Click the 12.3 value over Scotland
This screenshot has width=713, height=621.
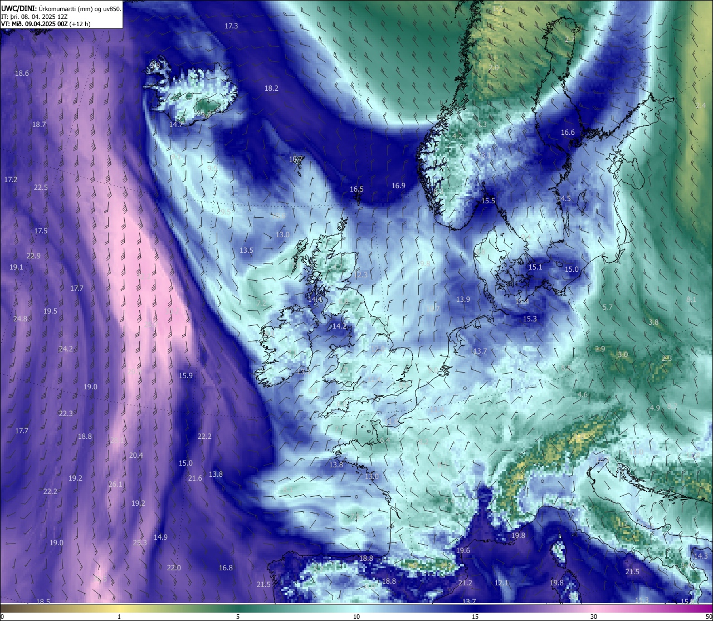[x=360, y=275]
